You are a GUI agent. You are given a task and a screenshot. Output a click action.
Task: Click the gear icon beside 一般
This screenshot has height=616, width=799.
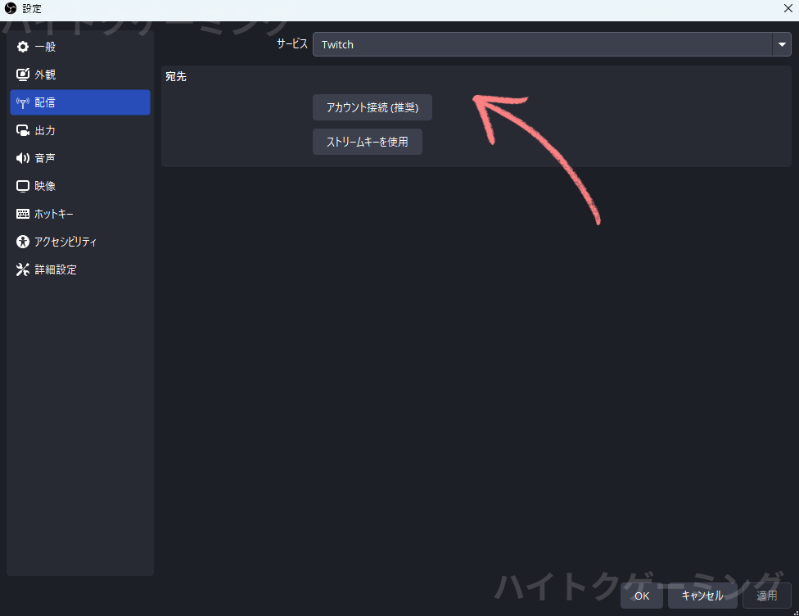point(22,47)
